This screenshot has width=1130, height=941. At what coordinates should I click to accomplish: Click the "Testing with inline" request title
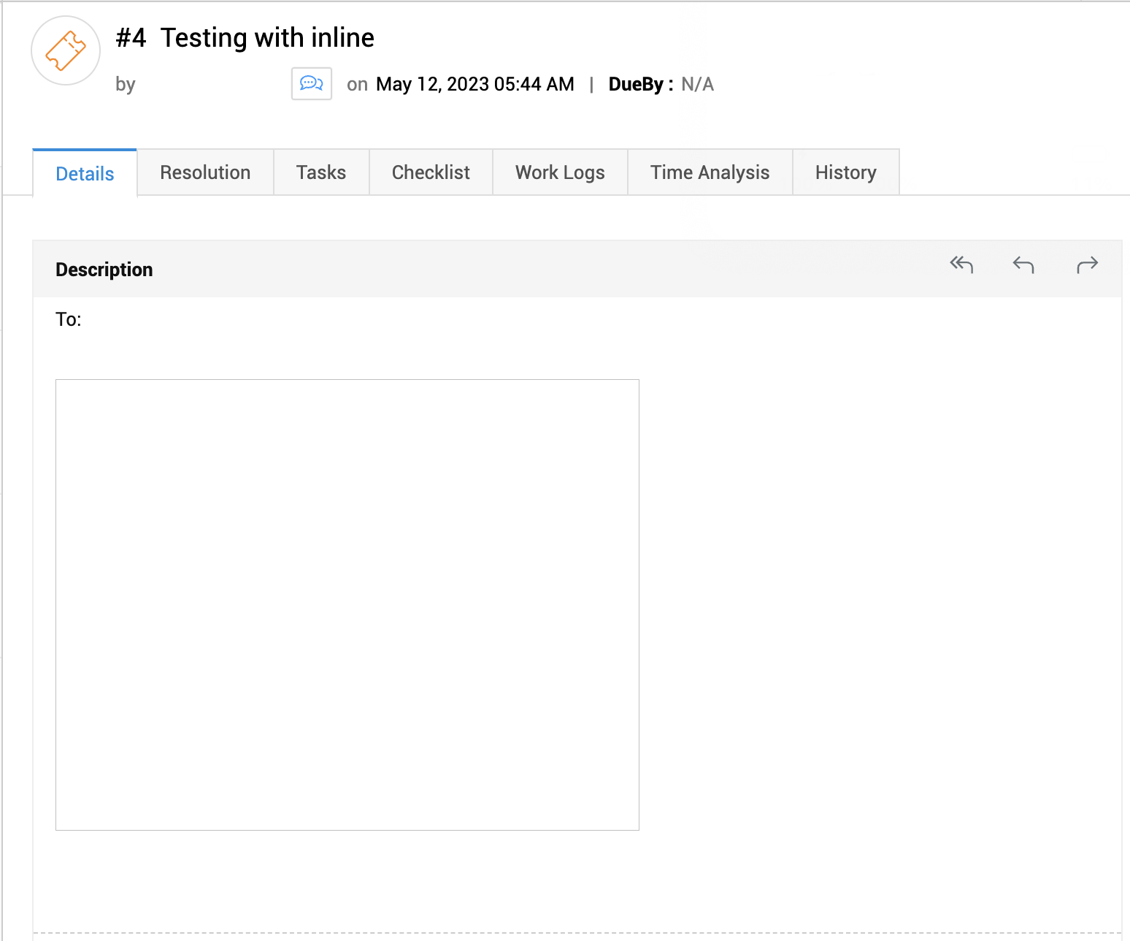point(267,38)
